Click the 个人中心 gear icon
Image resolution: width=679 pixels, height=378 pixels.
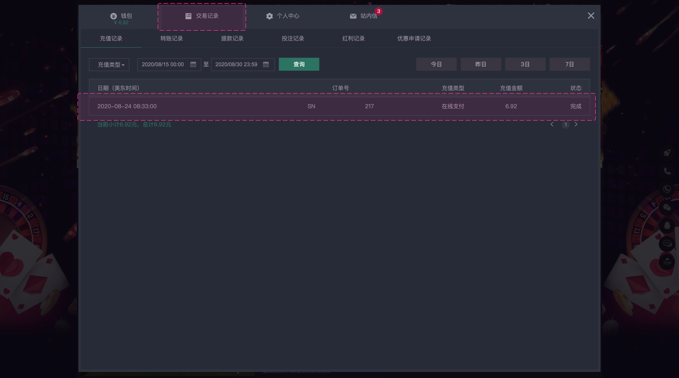point(269,16)
